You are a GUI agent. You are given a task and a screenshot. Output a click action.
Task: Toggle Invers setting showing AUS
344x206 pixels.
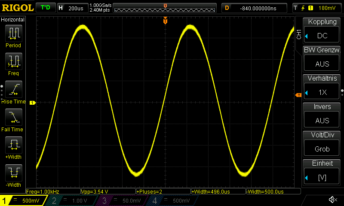[322, 116]
